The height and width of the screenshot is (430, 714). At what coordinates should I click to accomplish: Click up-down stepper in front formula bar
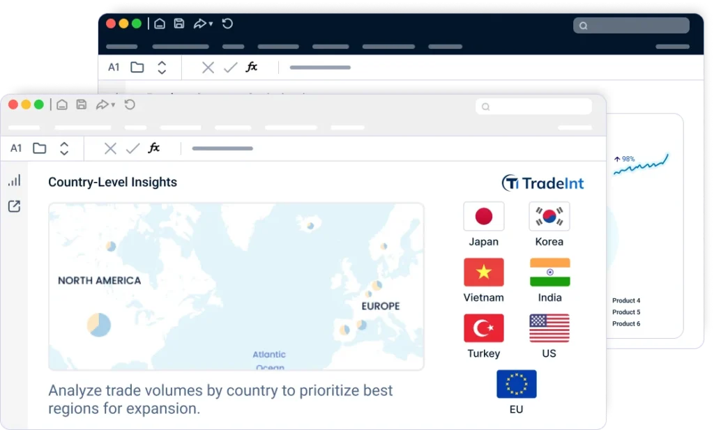[x=64, y=148]
